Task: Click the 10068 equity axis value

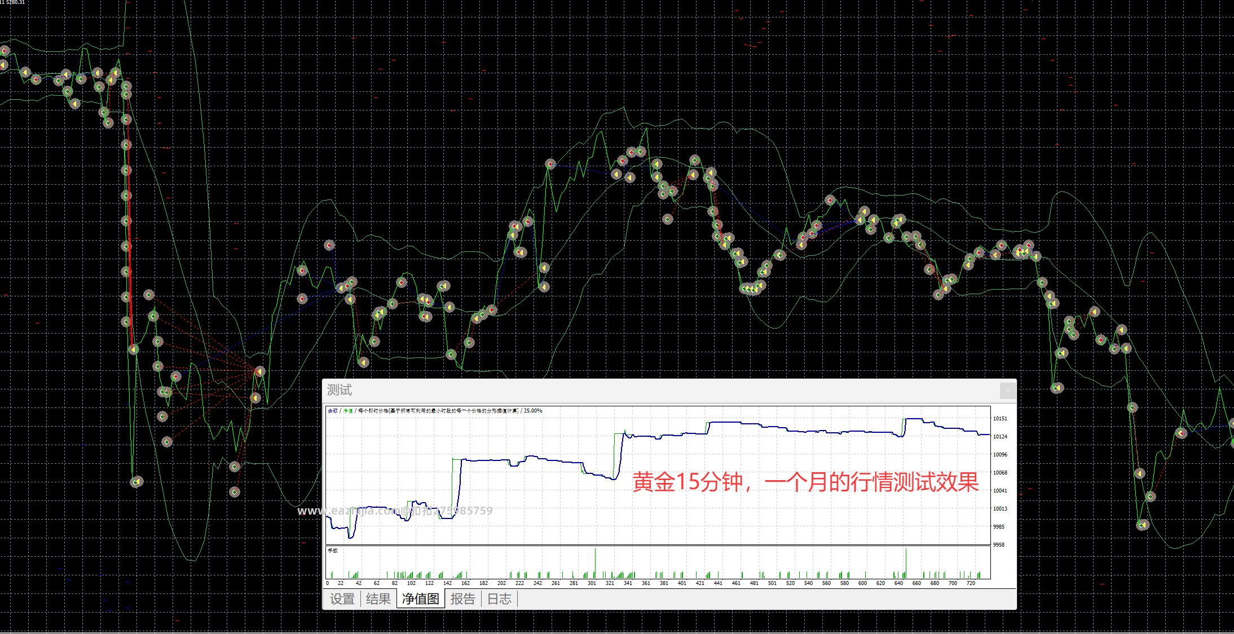Action: tap(1000, 473)
